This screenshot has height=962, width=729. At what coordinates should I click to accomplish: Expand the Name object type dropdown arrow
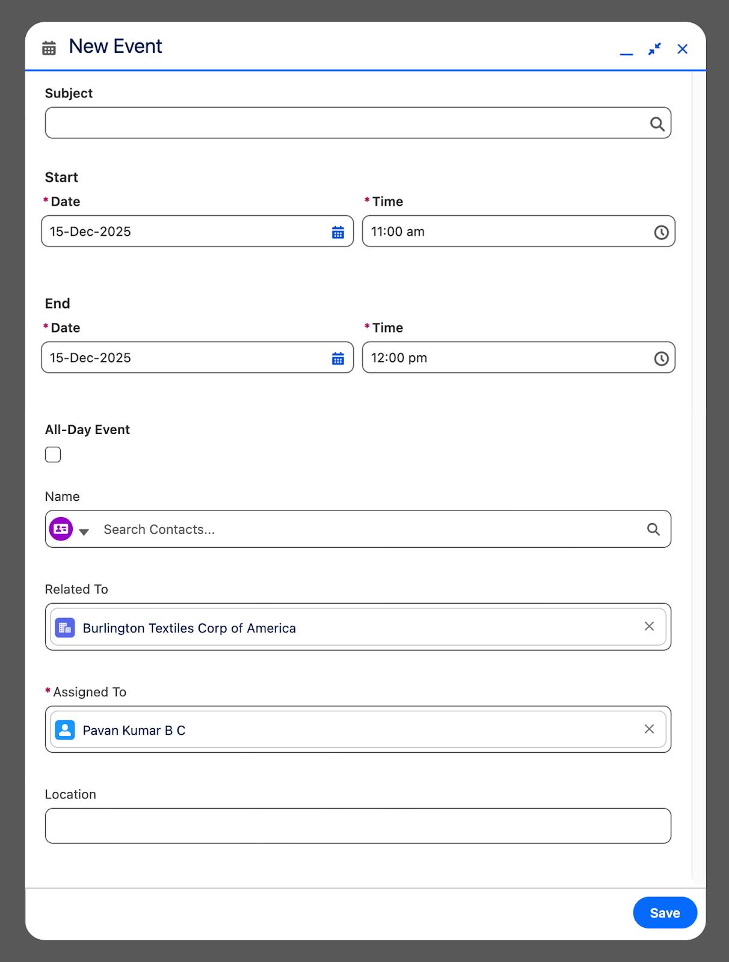pos(84,532)
